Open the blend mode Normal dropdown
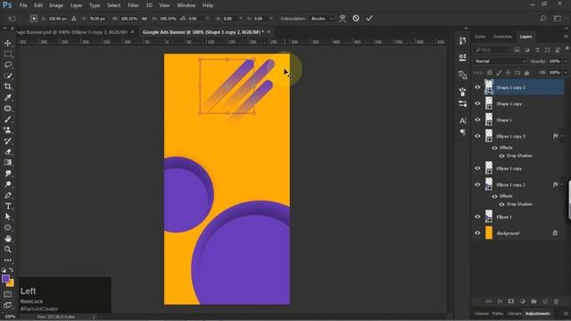This screenshot has width=571, height=321. coord(501,62)
